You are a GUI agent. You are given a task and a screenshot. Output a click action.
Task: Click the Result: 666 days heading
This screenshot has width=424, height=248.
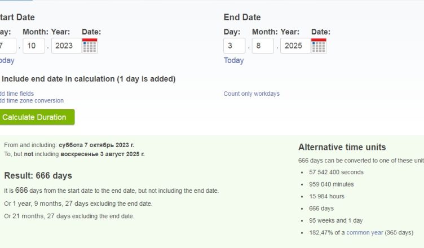coord(38,175)
